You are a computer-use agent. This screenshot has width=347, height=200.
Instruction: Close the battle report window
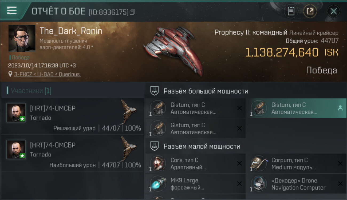(333, 11)
